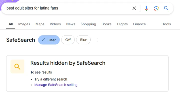Submit search with magnifying glass icon
Viewport: 180px width, 101px height.
166,8
